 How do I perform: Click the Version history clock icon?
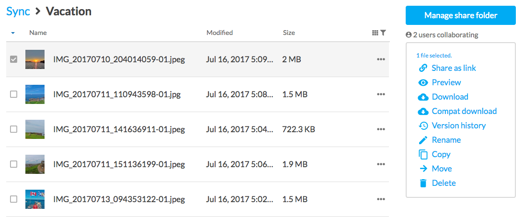pyautogui.click(x=423, y=126)
